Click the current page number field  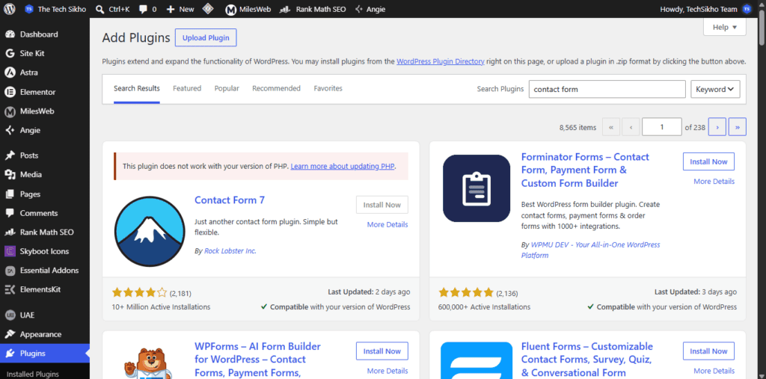coord(662,127)
